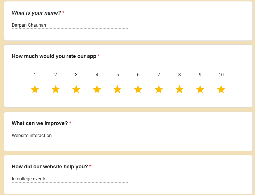Click 'How did our website help you?' label

[50, 167]
